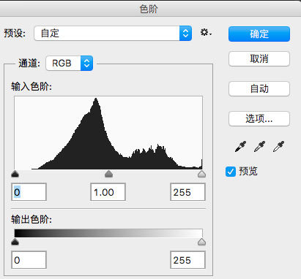Click the 输入色阶 label

[31, 86]
